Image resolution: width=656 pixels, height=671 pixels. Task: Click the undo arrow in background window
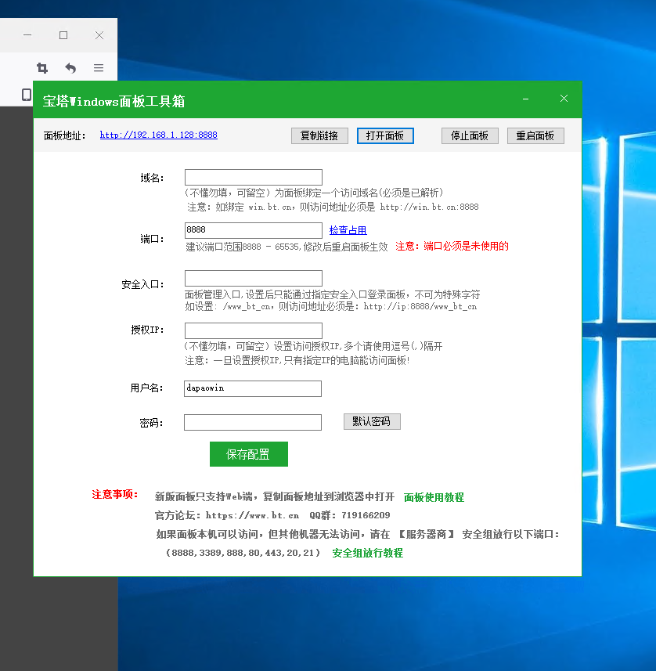pyautogui.click(x=70, y=67)
